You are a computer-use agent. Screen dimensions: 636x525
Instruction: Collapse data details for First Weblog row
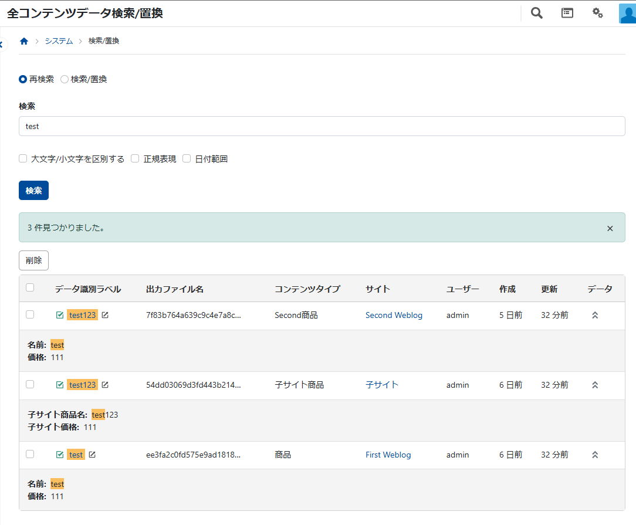[x=594, y=455]
